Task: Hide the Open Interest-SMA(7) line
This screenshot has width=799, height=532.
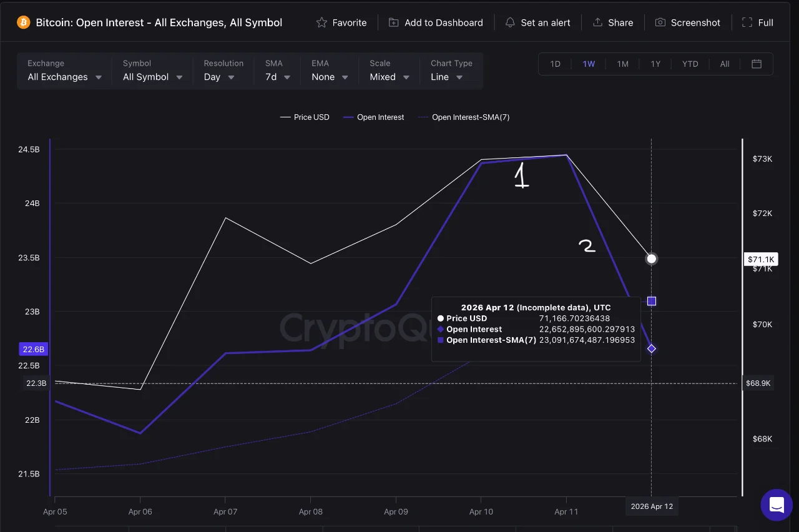Action: coord(464,117)
